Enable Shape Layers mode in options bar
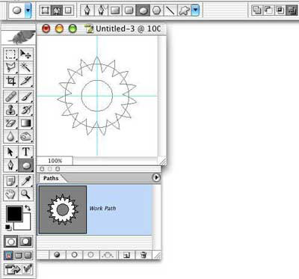 pos(45,10)
